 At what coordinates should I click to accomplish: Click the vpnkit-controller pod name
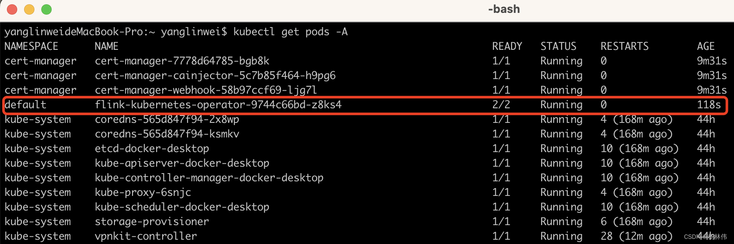[146, 236]
